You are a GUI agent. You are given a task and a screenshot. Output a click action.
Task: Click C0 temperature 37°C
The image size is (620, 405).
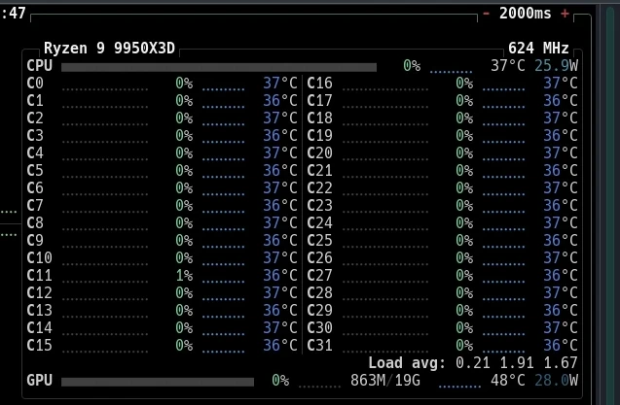tap(280, 84)
